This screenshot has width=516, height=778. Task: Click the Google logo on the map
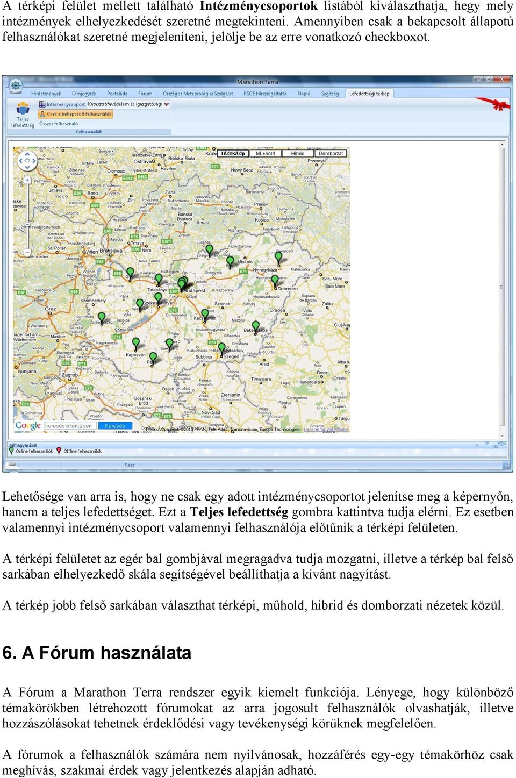[x=28, y=425]
